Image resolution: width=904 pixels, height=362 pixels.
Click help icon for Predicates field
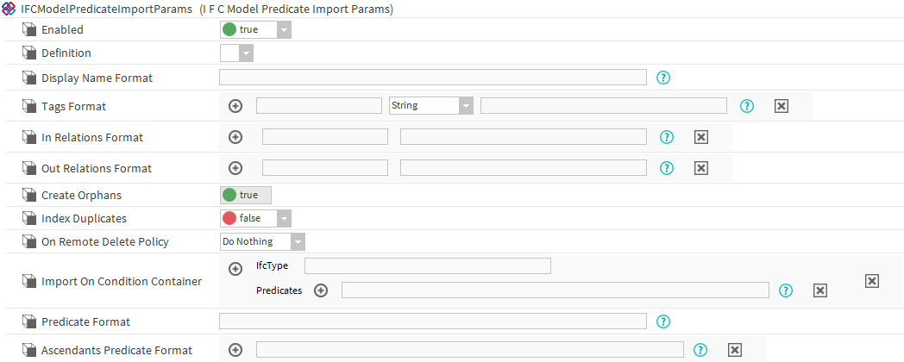click(x=786, y=290)
